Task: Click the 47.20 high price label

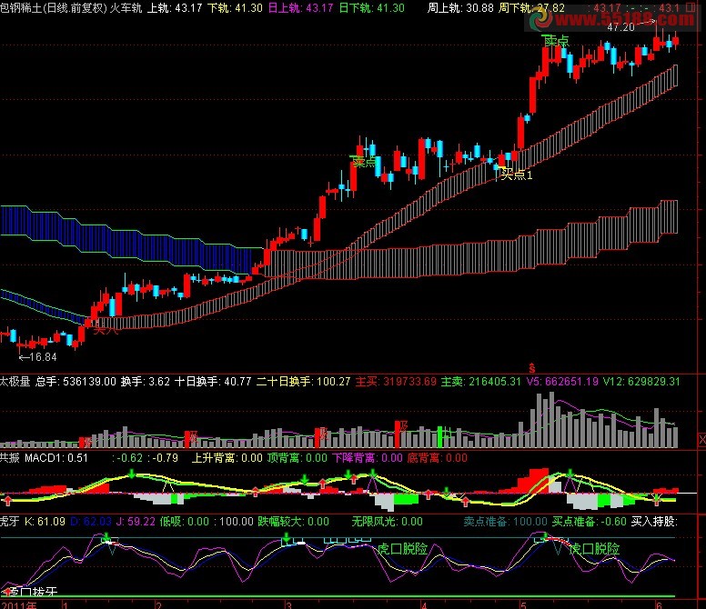Action: point(620,27)
